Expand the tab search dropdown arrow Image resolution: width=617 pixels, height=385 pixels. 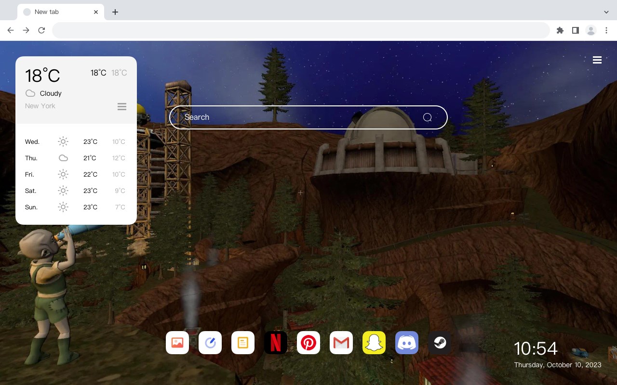[606, 12]
